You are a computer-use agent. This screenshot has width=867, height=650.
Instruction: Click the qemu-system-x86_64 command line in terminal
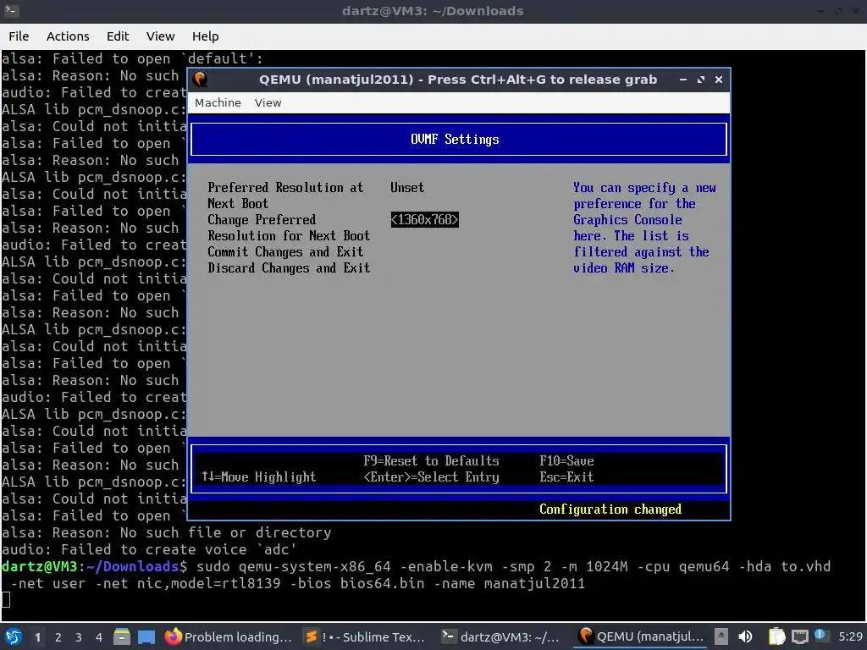[x=416, y=575]
